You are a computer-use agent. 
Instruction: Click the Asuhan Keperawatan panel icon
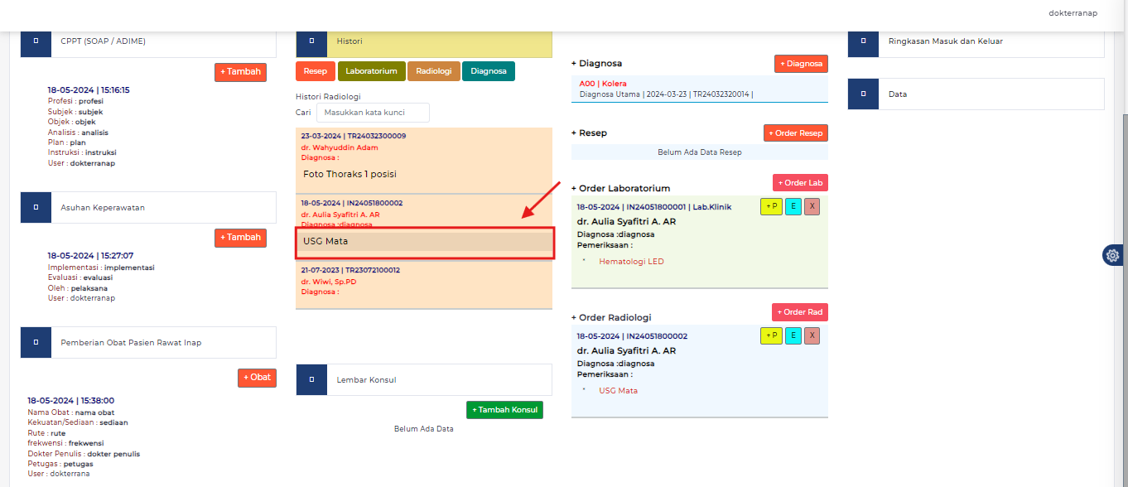point(36,208)
